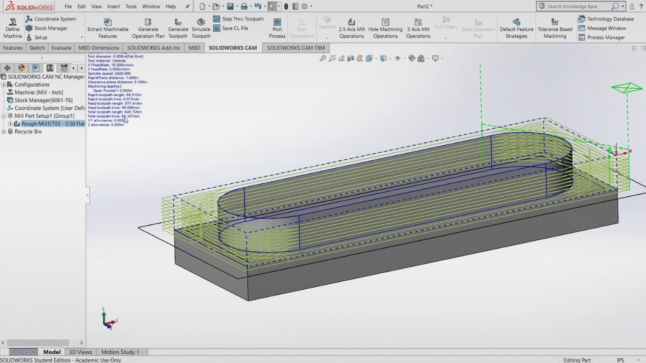Open the 3D Views bottom tab
646x363 pixels.
point(80,352)
